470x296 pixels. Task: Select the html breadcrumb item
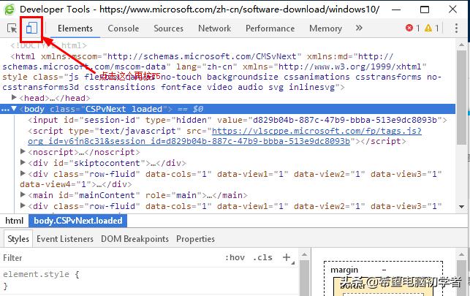pos(14,220)
